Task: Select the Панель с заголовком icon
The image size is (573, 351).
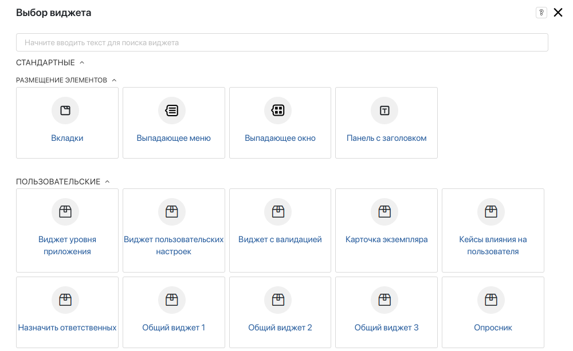Action: 384,111
